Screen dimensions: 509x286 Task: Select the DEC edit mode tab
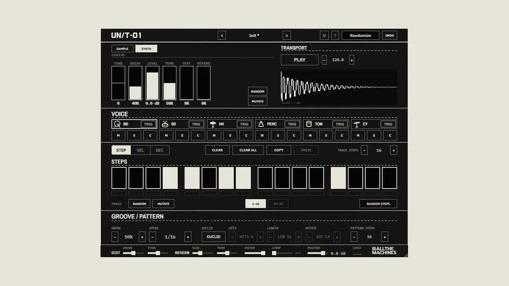(x=160, y=150)
